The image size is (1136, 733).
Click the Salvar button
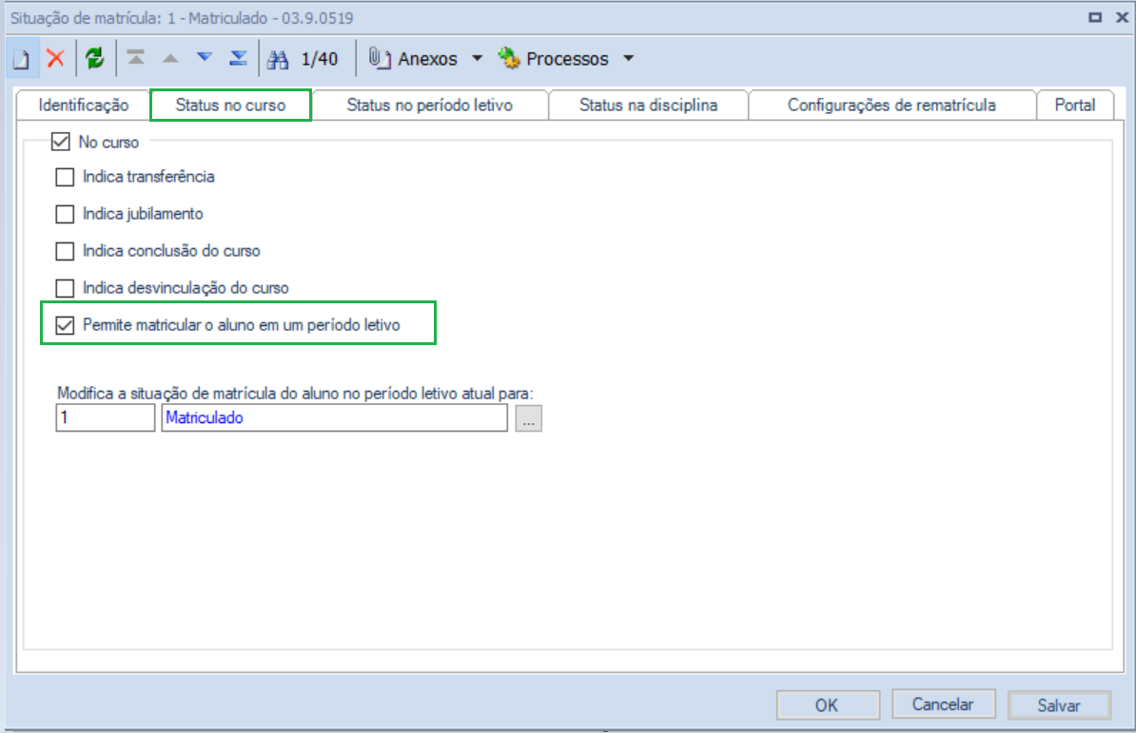click(x=1059, y=704)
